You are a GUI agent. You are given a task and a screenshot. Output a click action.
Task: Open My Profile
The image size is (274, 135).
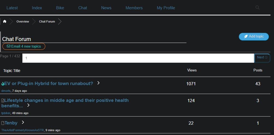pos(166,8)
